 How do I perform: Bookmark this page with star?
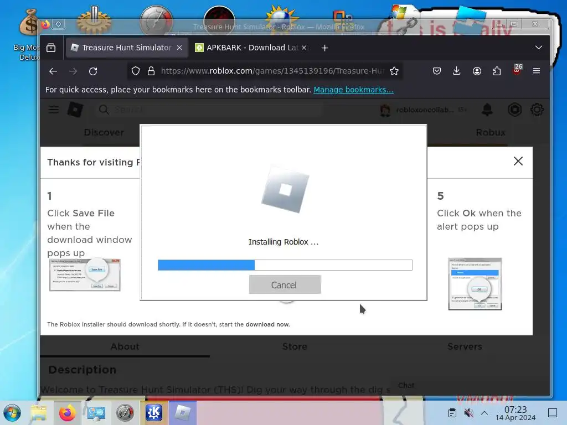pyautogui.click(x=394, y=71)
